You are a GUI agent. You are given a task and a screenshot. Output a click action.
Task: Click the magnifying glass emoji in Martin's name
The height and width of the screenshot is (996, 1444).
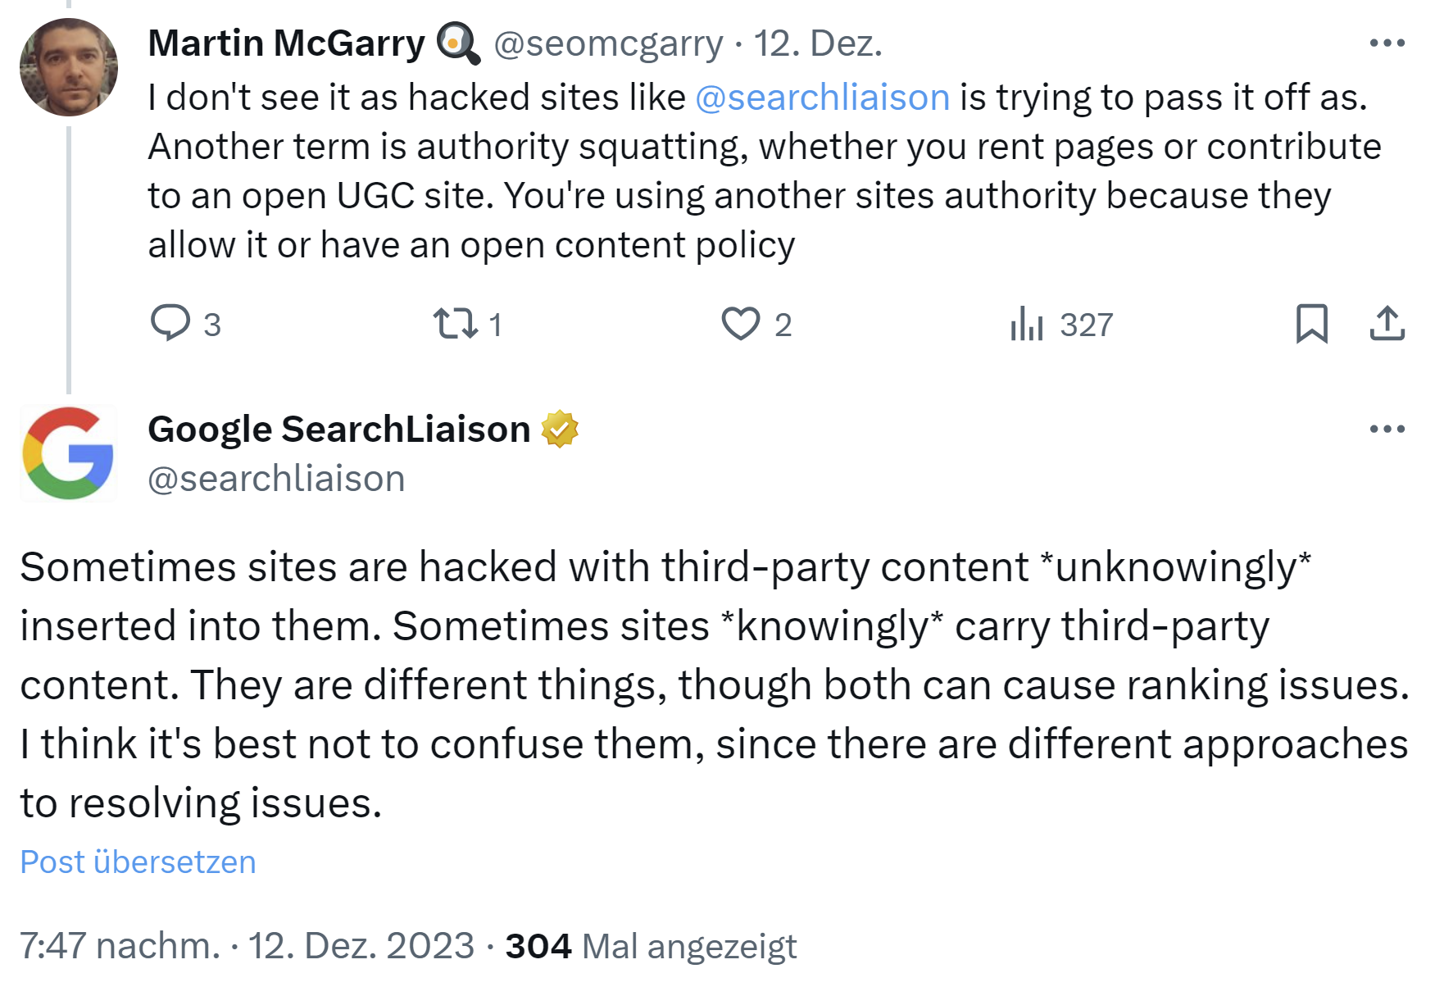[x=456, y=43]
